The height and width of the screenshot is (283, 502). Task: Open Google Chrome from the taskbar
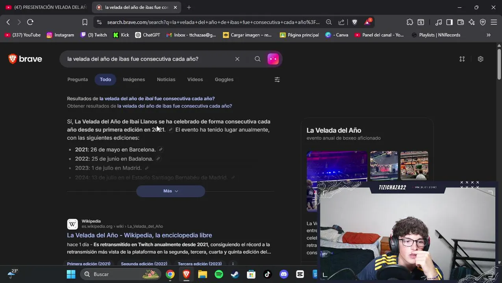170,274
